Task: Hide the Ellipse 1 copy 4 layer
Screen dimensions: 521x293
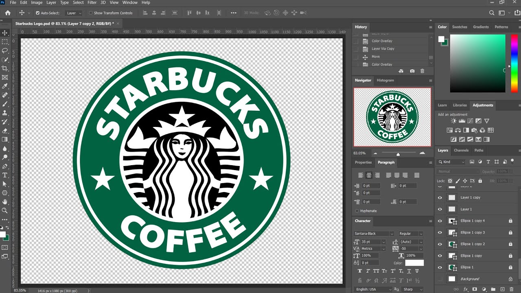Action: click(x=440, y=221)
